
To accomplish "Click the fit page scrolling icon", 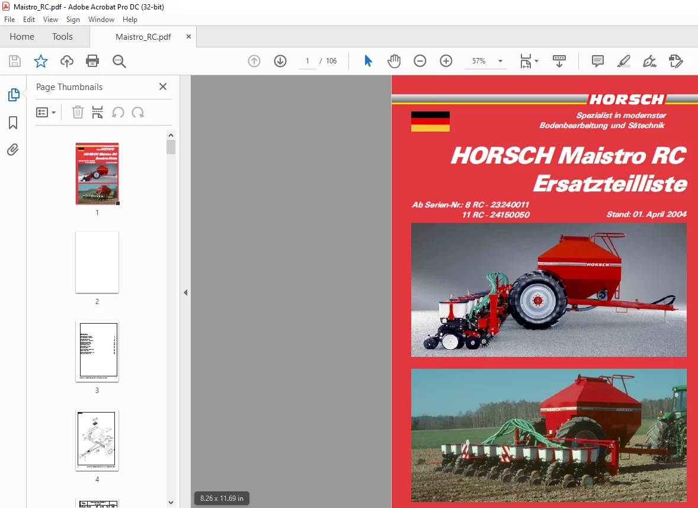I will click(526, 61).
